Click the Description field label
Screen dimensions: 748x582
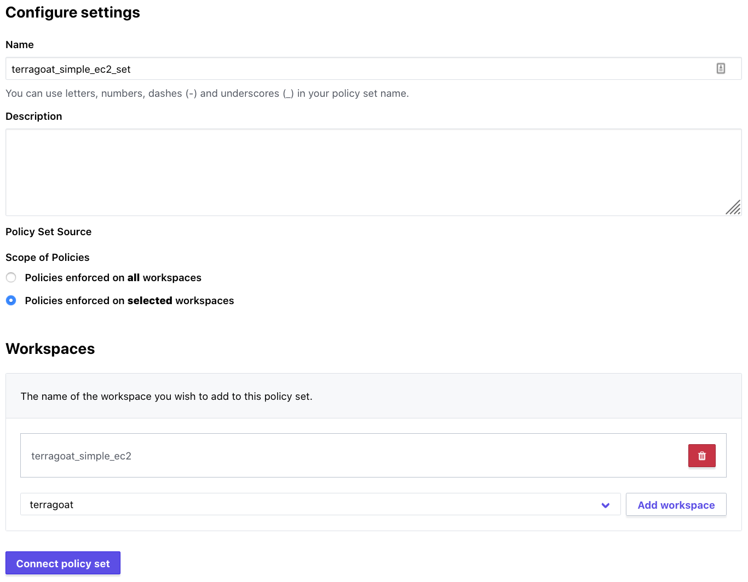click(x=34, y=116)
